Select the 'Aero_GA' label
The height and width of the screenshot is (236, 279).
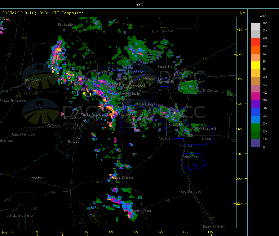coord(185,146)
